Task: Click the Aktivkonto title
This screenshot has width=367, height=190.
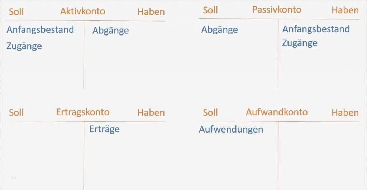Action: coord(82,11)
